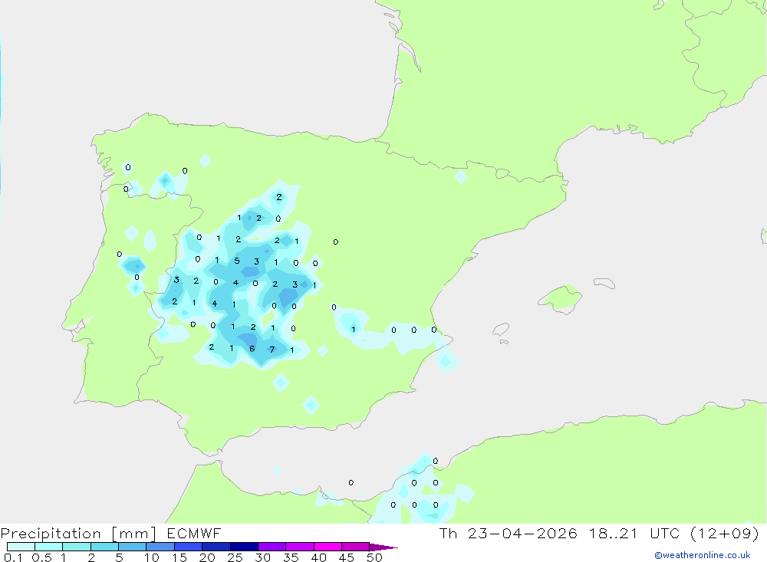Open the weatheronline.co.uk copyright link
Screen dimensions: 767x562
pos(703,555)
